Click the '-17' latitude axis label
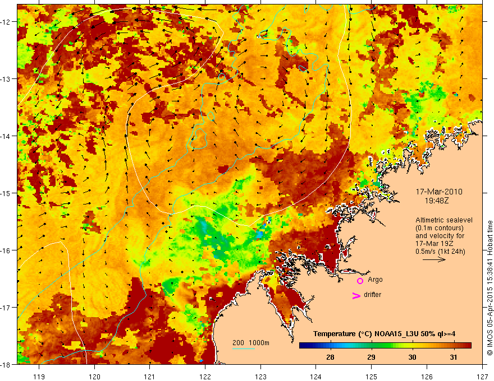This screenshot has height=381, width=494. 6,307
